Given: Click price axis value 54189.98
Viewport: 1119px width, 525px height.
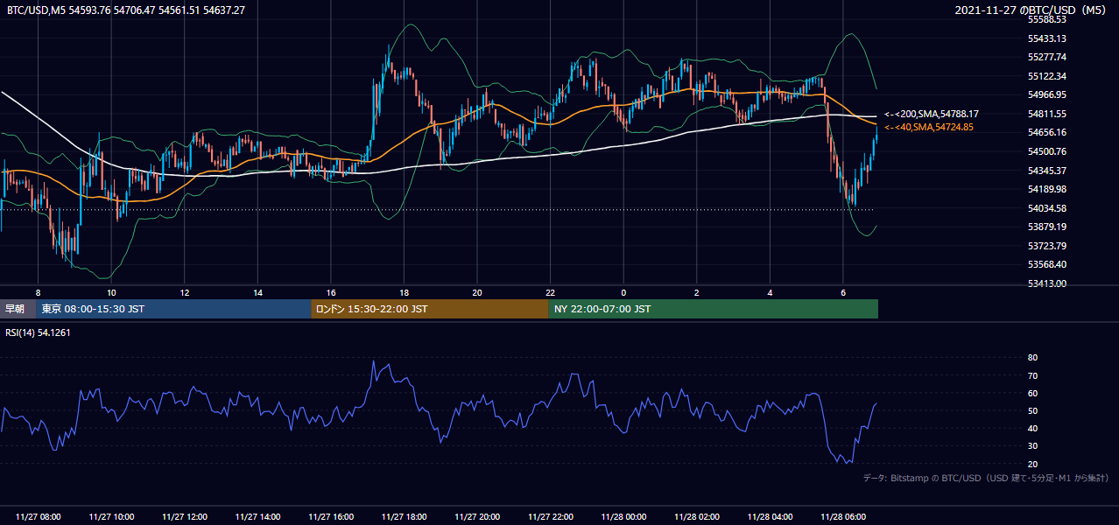Looking at the screenshot, I should pyautogui.click(x=1047, y=189).
